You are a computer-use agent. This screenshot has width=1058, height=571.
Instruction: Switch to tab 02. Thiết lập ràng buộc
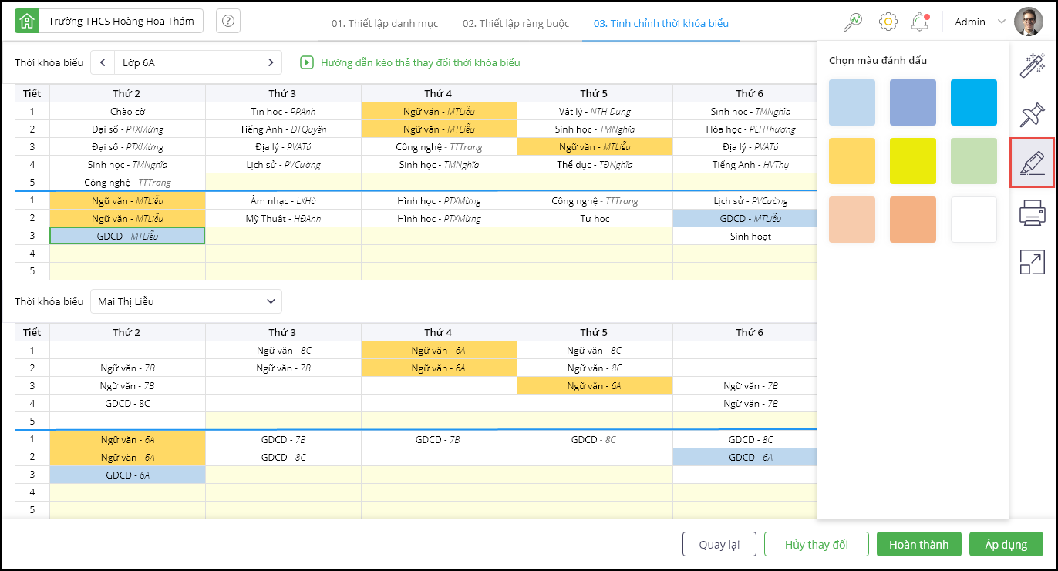pos(516,23)
